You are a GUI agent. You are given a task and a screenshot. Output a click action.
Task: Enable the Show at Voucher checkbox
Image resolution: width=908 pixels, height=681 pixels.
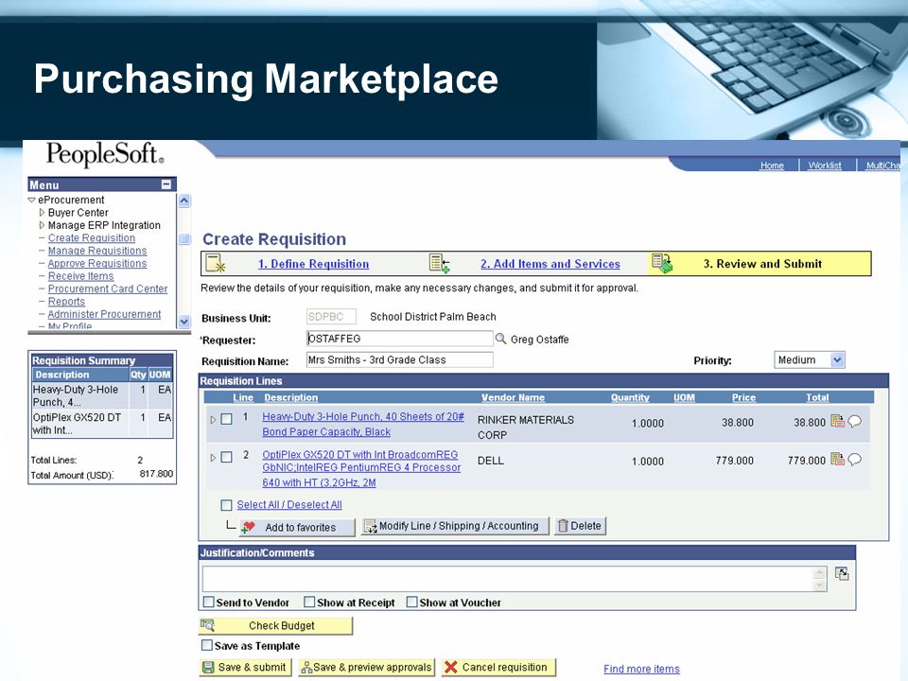(x=411, y=602)
